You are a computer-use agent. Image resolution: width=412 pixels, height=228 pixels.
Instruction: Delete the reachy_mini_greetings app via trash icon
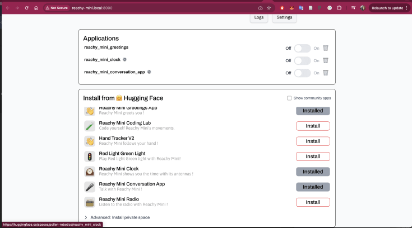point(325,48)
